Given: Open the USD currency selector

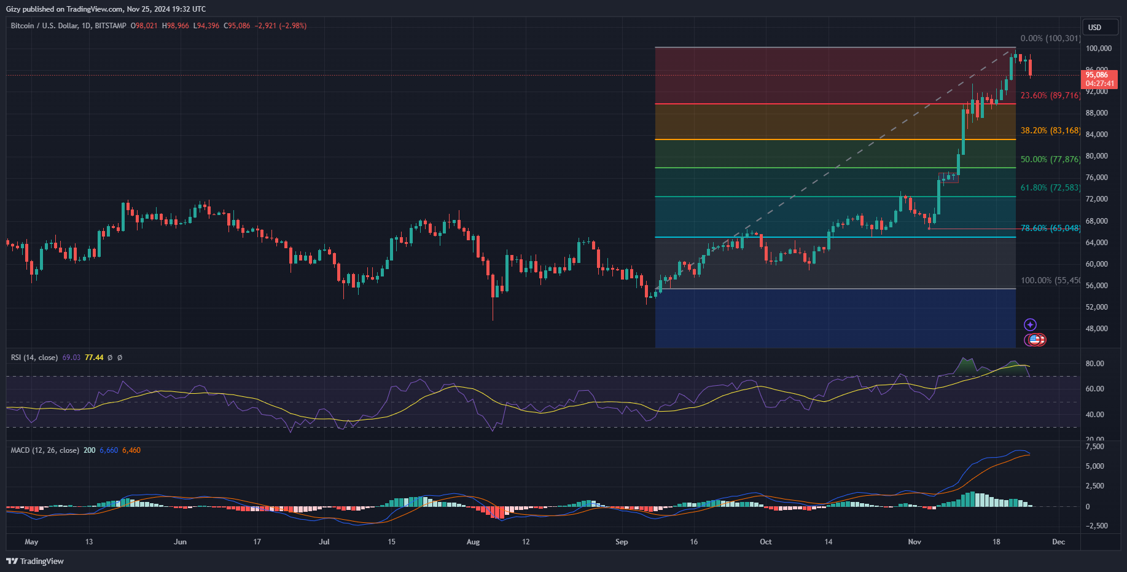Looking at the screenshot, I should (1099, 28).
